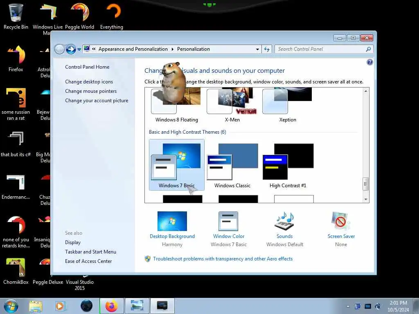
Task: Click the Control Panel icon in address bar
Action: [87, 49]
